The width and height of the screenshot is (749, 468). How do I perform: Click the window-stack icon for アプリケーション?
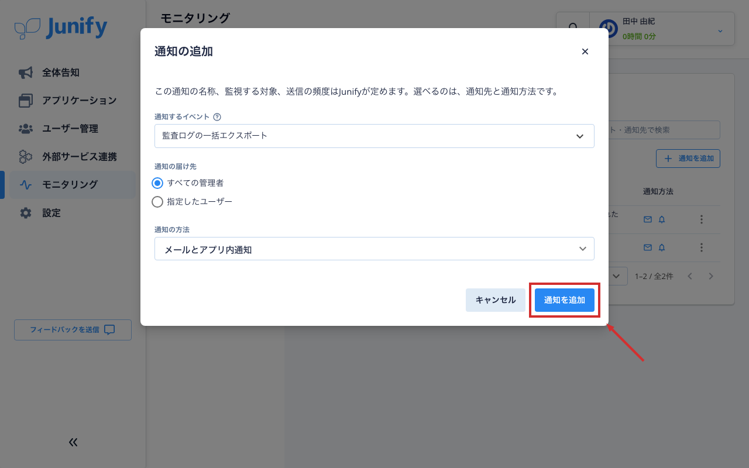(26, 101)
